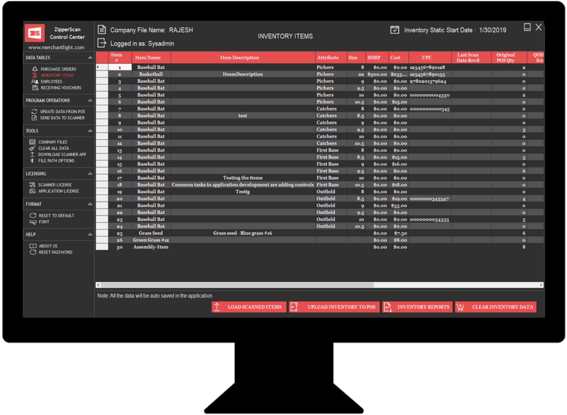
Task: Click the calendar icon beside Inventory Static Start Date
Action: [x=395, y=29]
